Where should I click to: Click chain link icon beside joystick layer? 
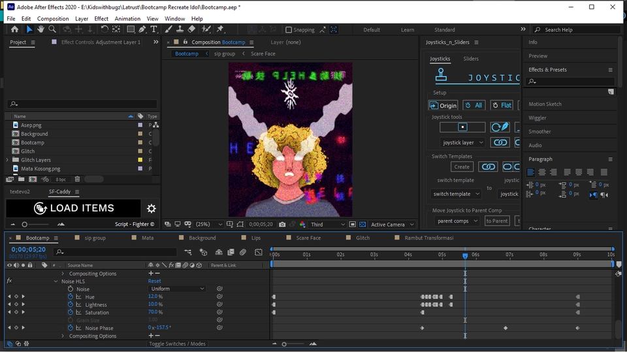click(500, 142)
